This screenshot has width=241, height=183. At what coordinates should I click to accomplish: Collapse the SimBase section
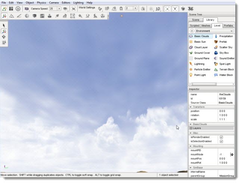tap(191, 168)
